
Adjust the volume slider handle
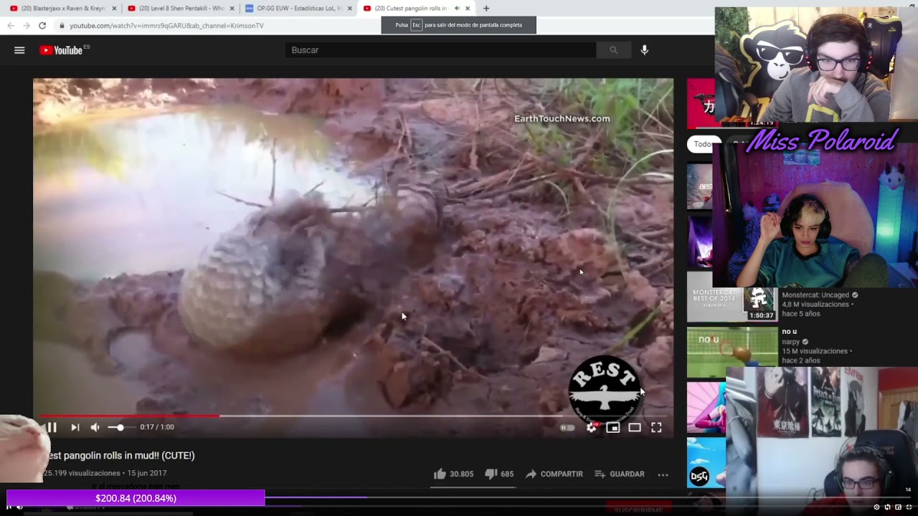tap(120, 427)
